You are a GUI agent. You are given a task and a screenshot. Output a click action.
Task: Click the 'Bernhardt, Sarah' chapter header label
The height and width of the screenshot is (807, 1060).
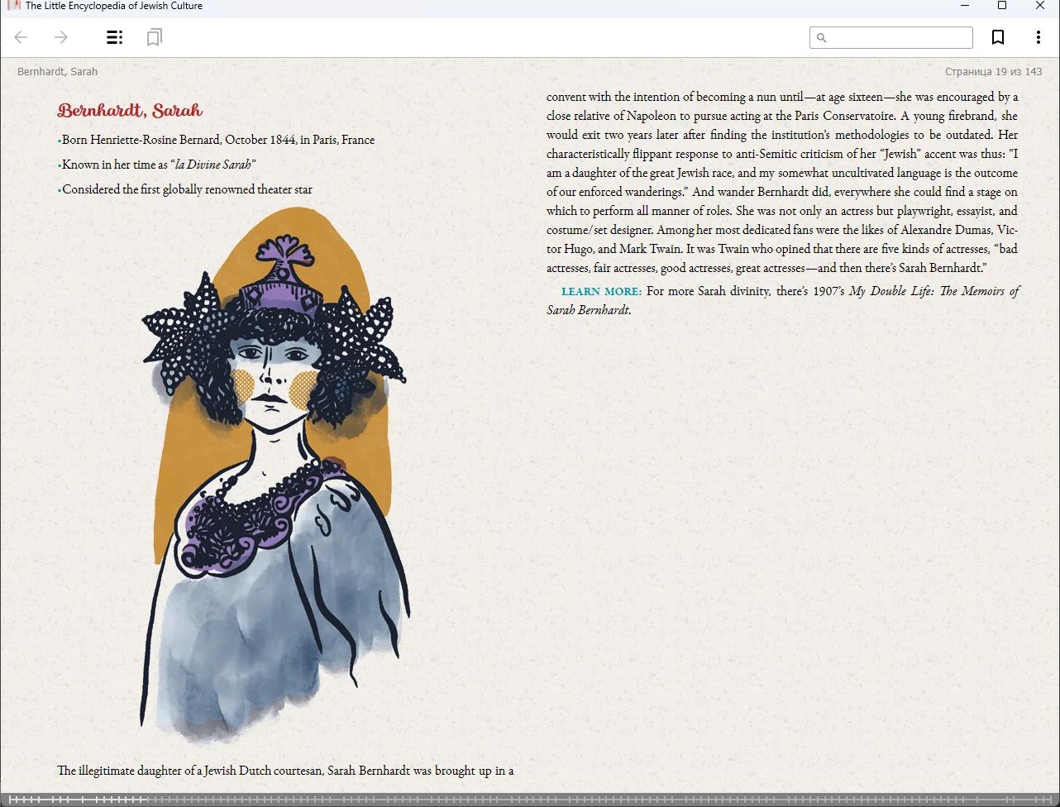[57, 72]
